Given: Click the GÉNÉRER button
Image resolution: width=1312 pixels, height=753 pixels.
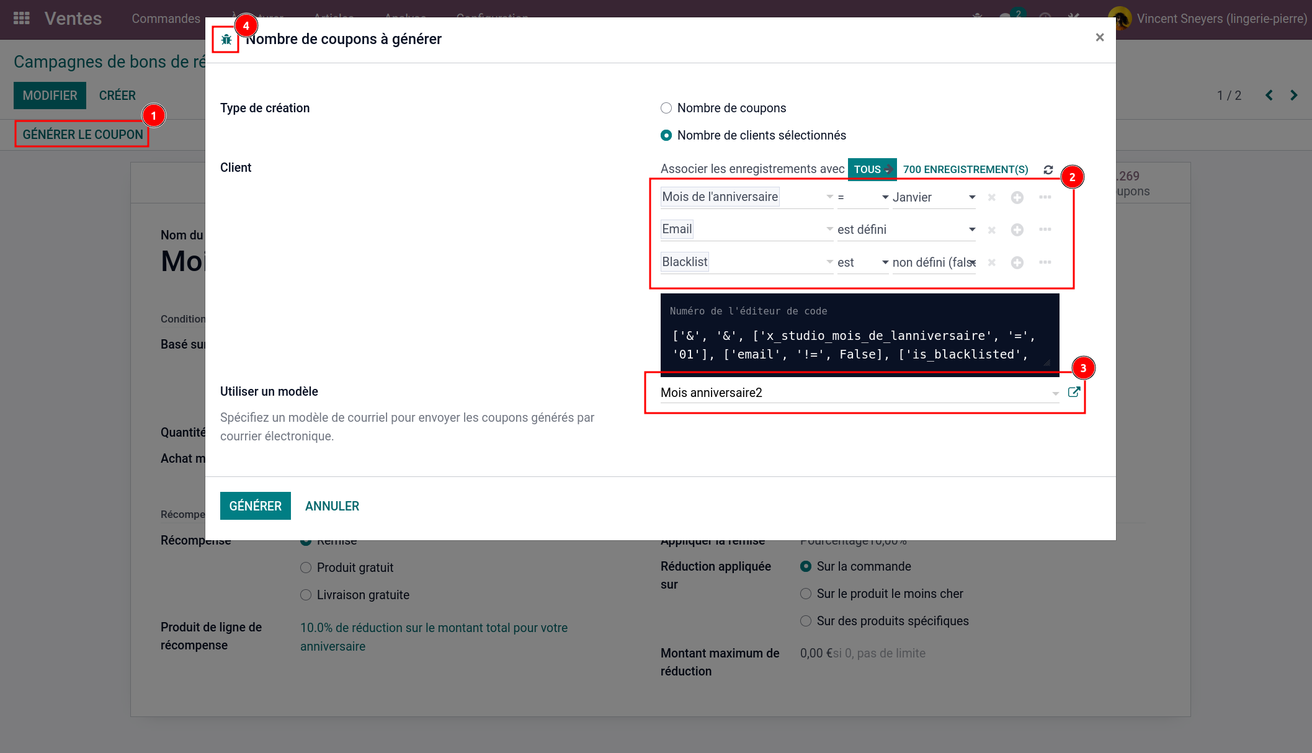Looking at the screenshot, I should [255, 506].
